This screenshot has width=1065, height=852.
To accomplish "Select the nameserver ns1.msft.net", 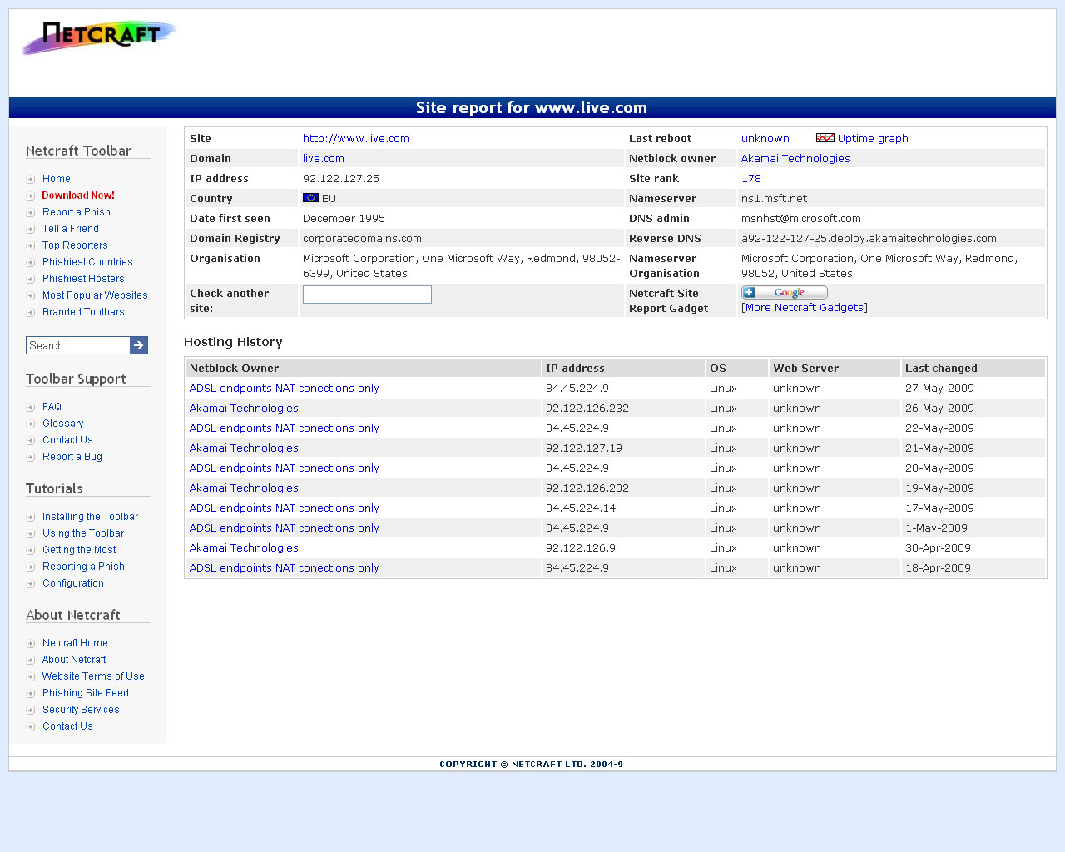I will pyautogui.click(x=775, y=199).
